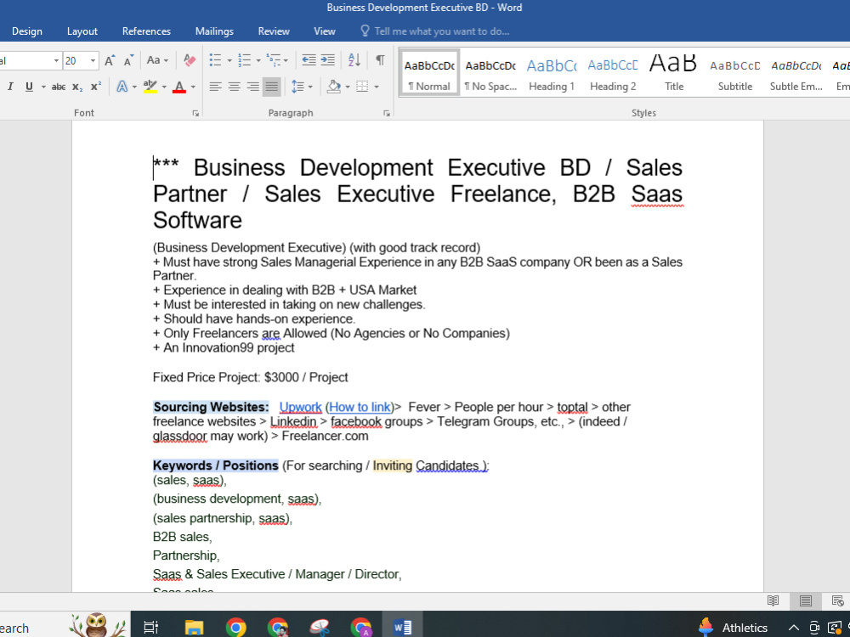Open File Explorer from taskbar

coord(194,628)
